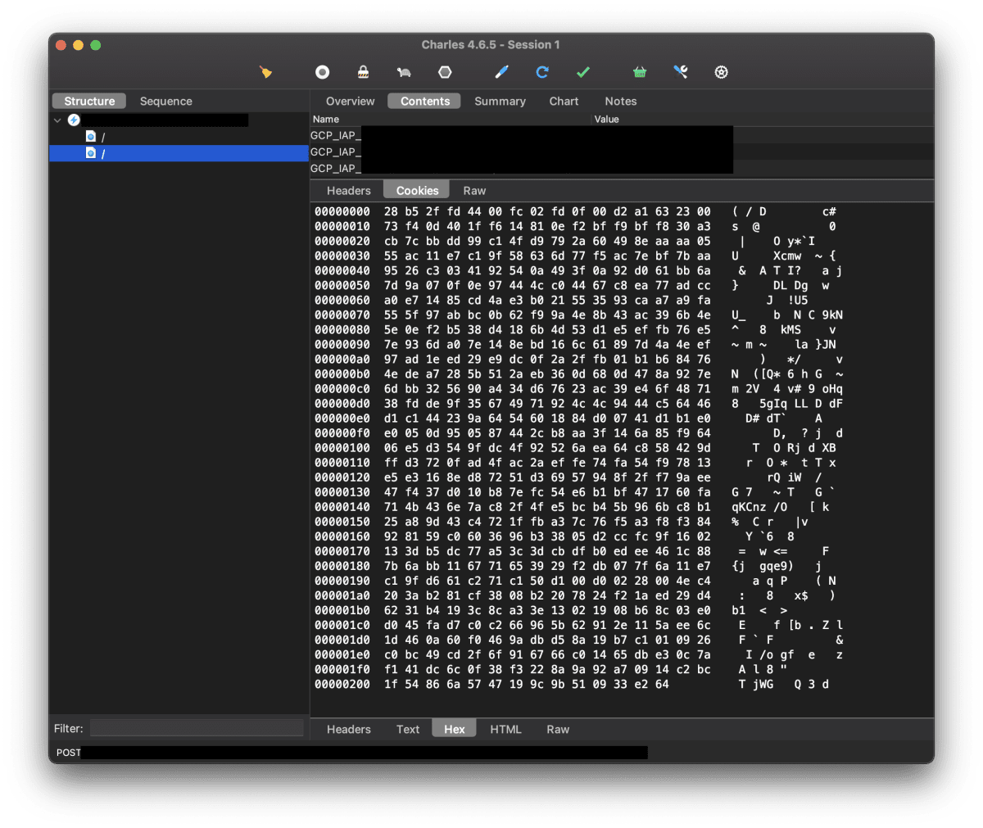Image resolution: width=983 pixels, height=828 pixels.
Task: Switch to Structure view
Action: (x=89, y=101)
